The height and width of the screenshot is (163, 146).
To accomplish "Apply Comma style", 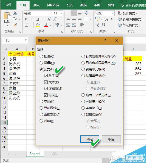I will [x=112, y=19].
